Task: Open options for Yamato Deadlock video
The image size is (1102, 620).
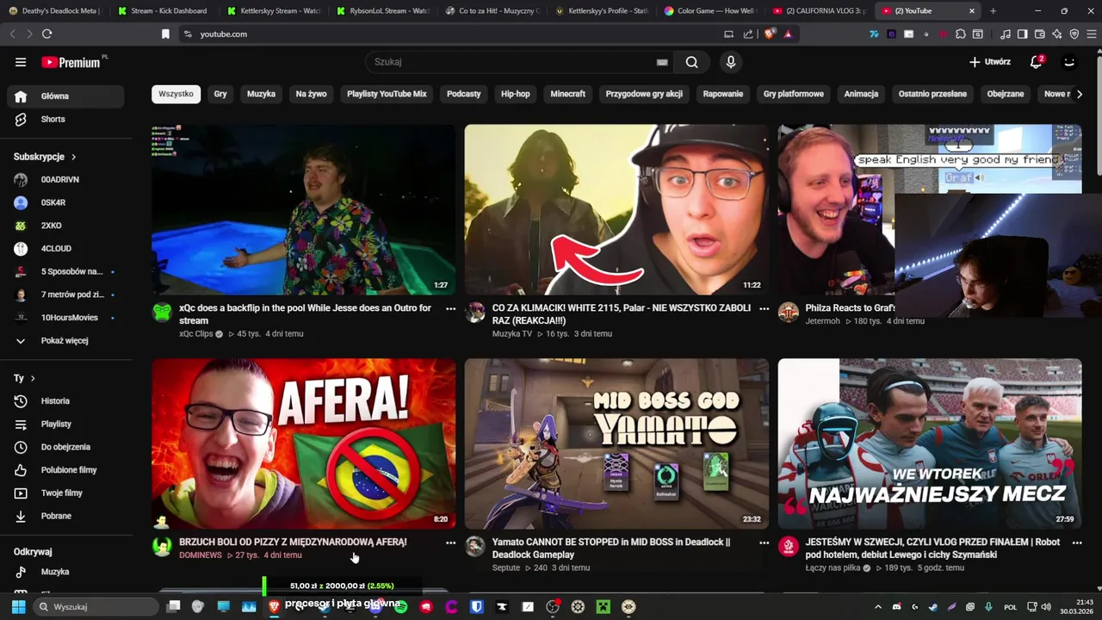Action: tap(764, 543)
